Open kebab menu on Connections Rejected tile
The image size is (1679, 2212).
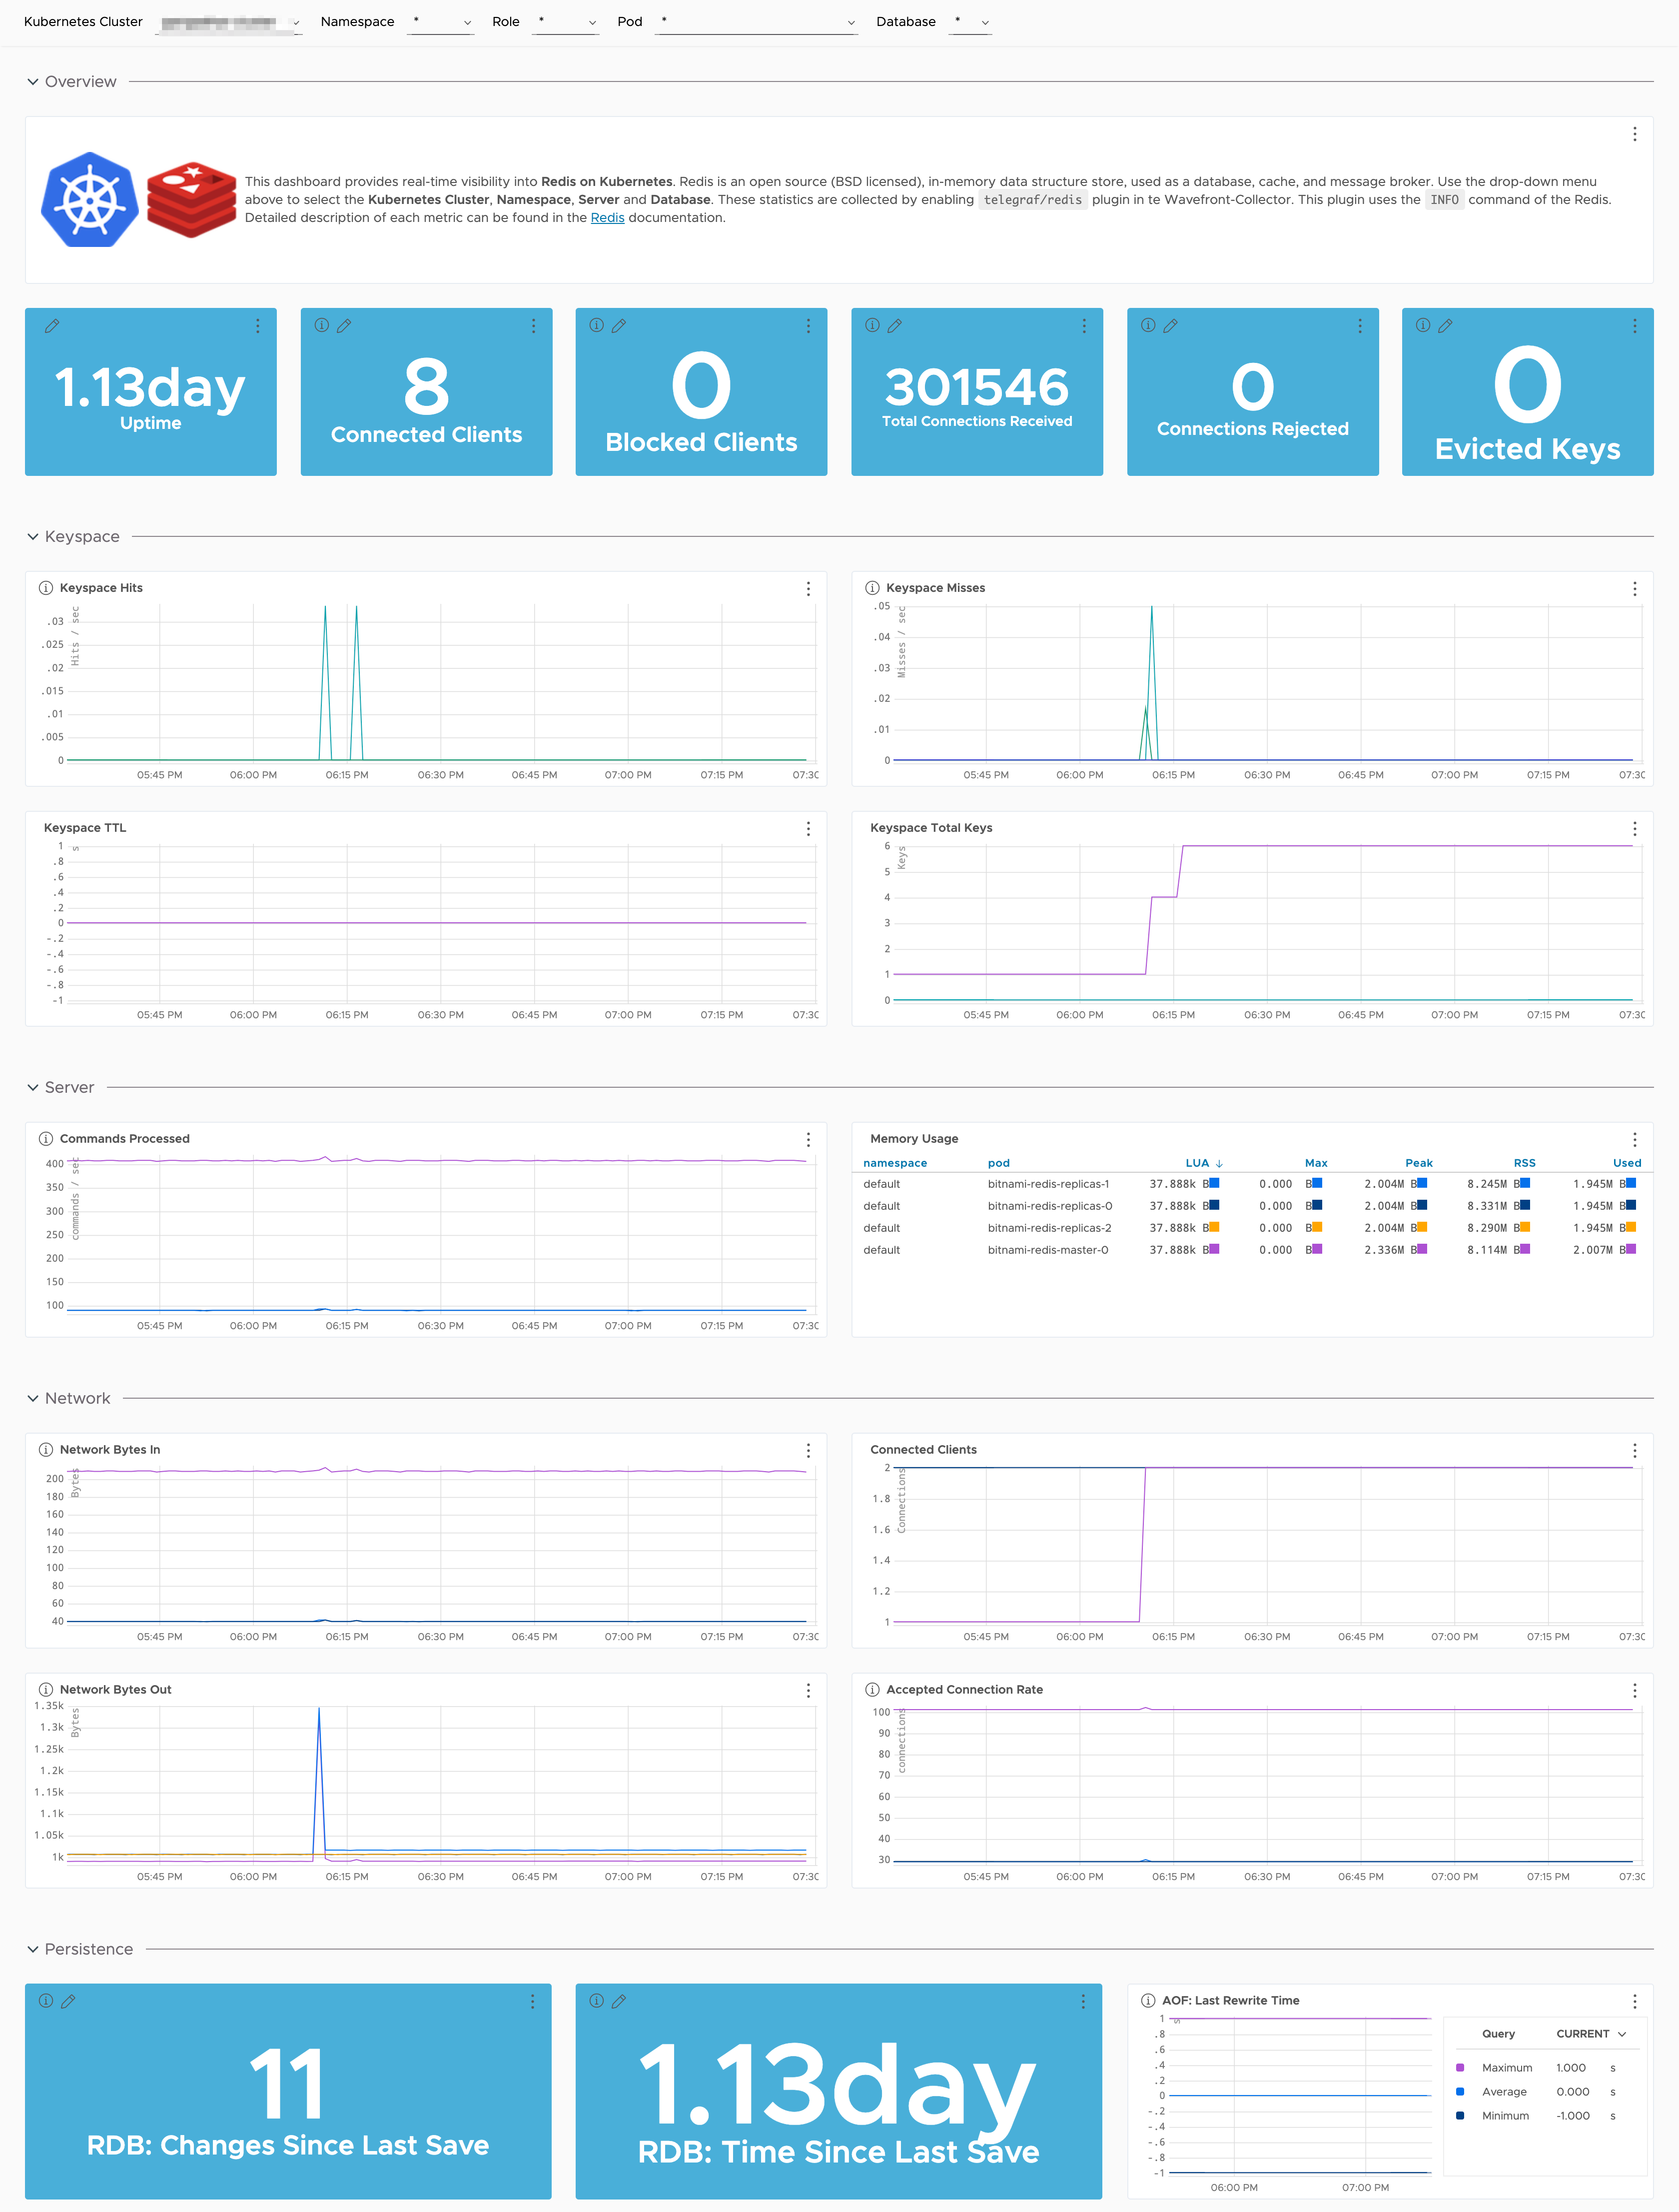1360,326
